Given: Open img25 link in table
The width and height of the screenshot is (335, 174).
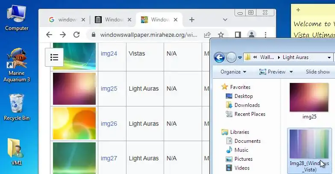Looking at the screenshot, I should tap(109, 88).
